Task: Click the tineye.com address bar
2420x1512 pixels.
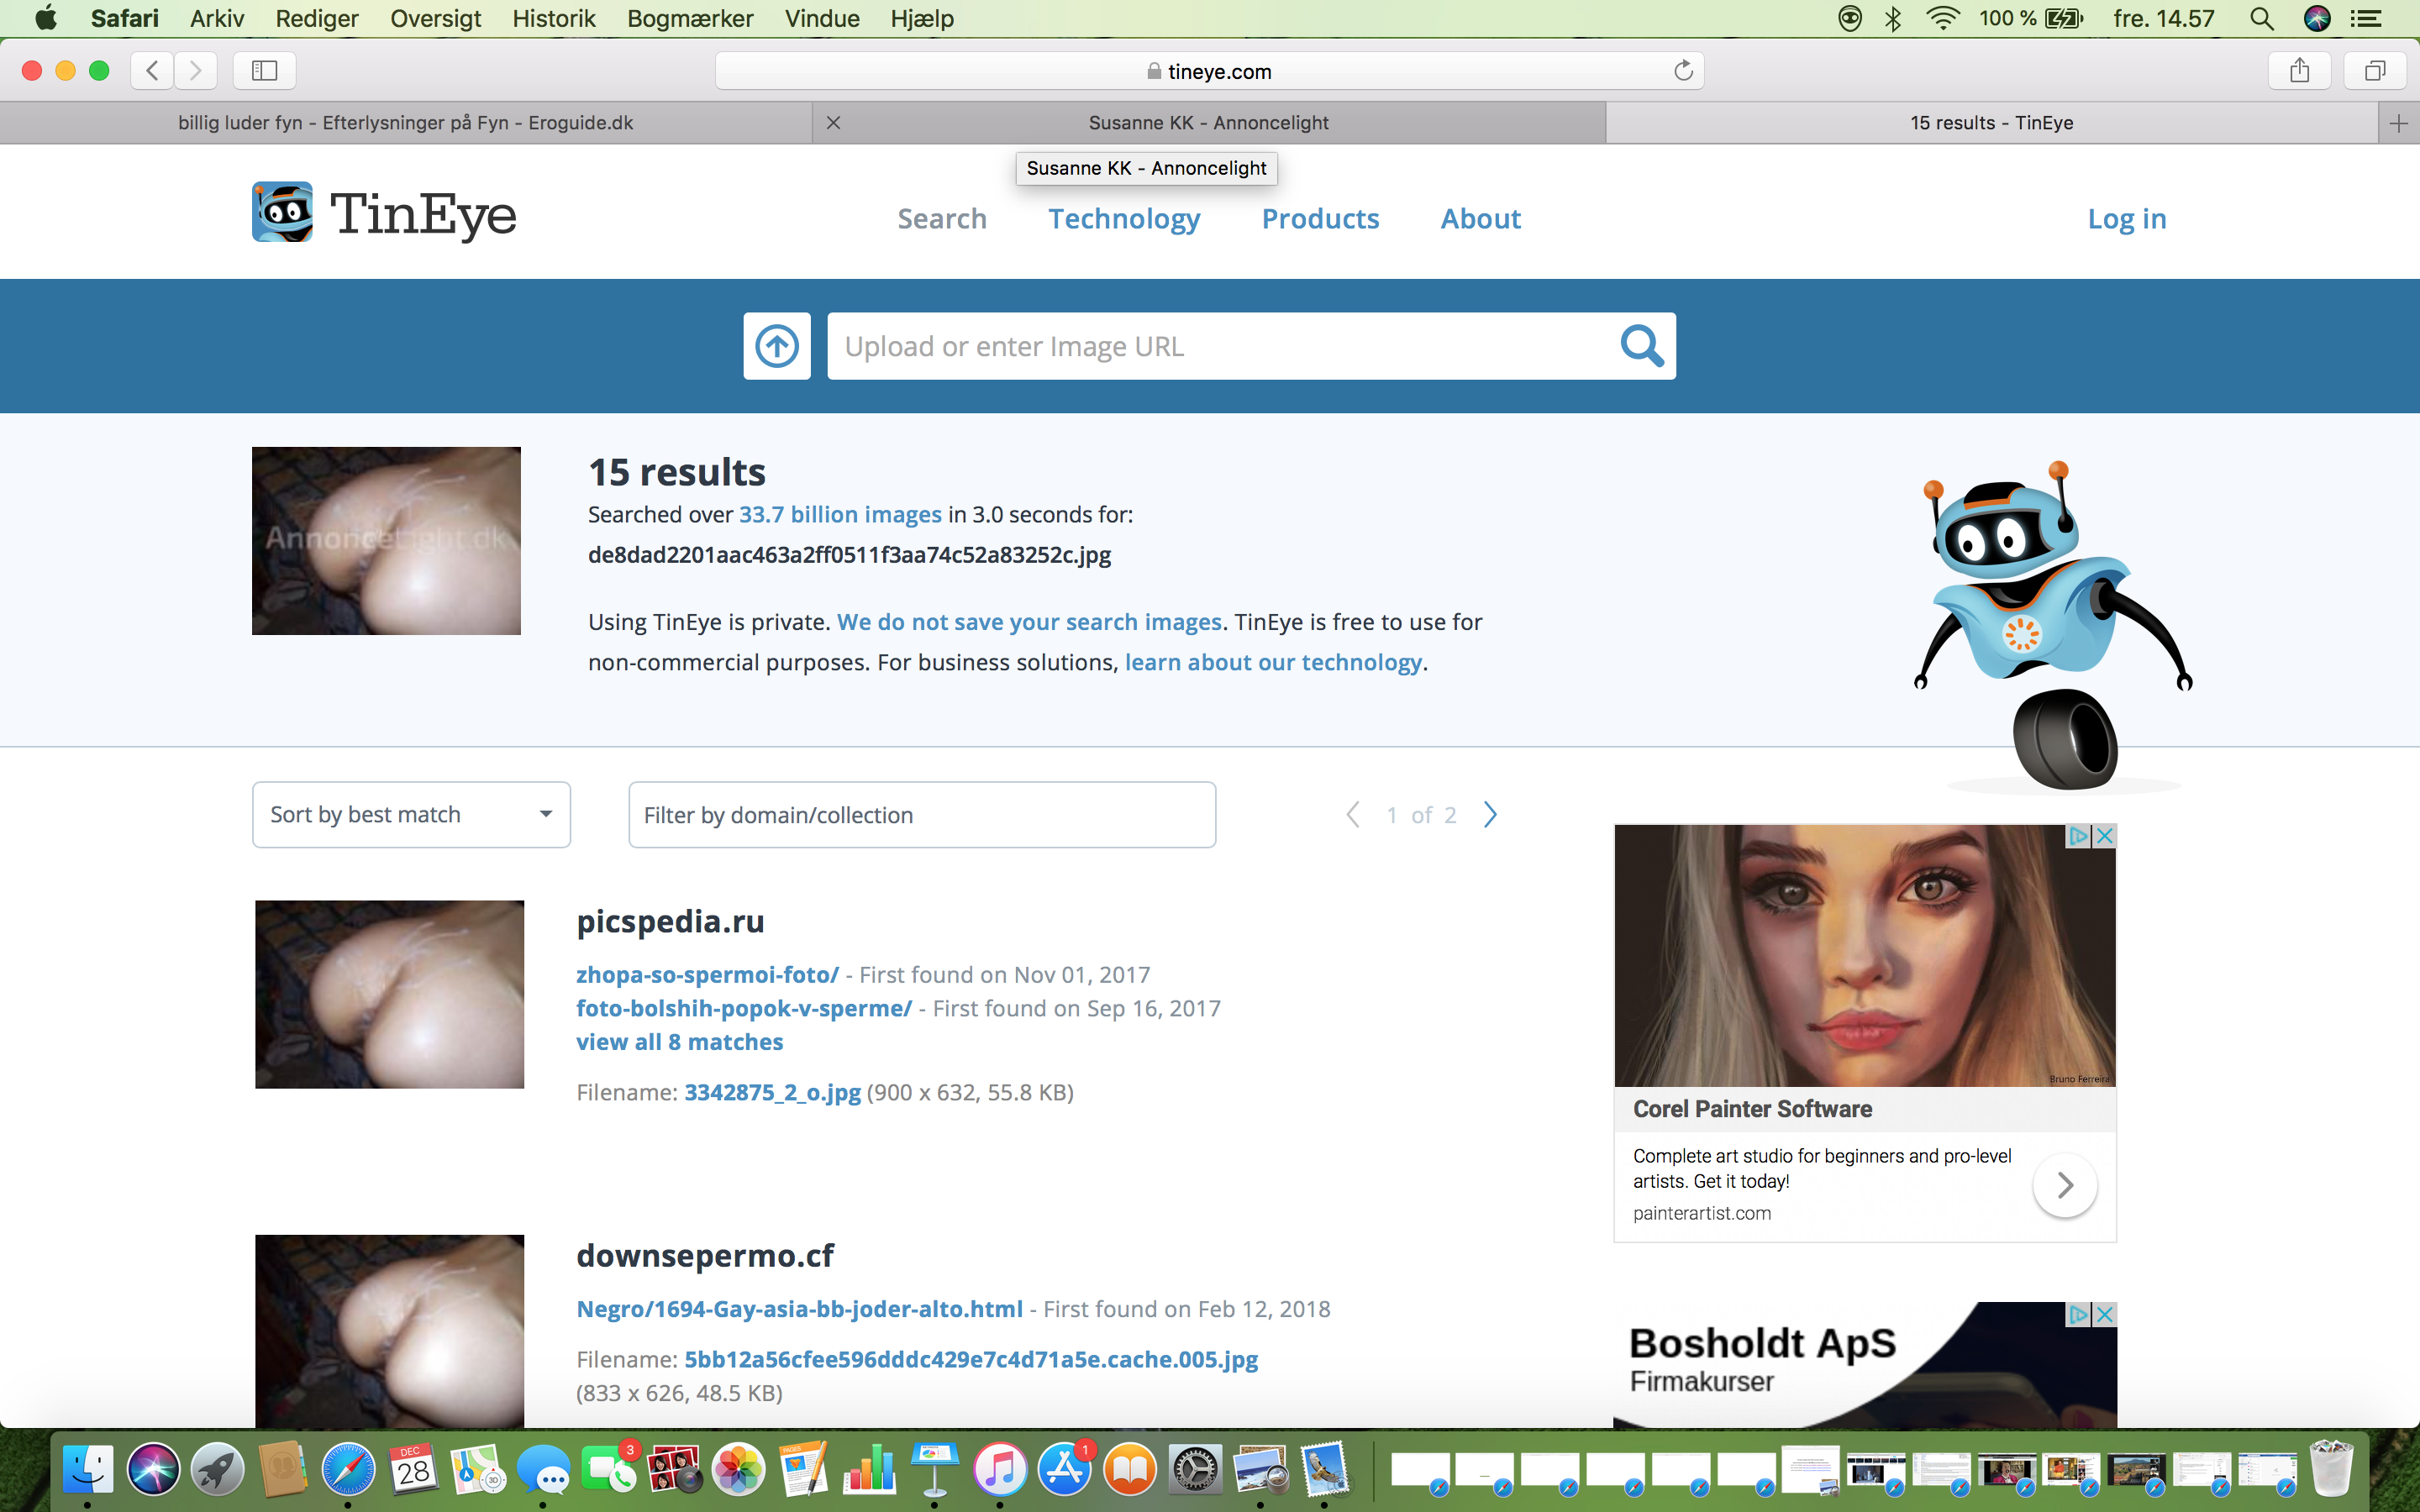Action: (1209, 71)
